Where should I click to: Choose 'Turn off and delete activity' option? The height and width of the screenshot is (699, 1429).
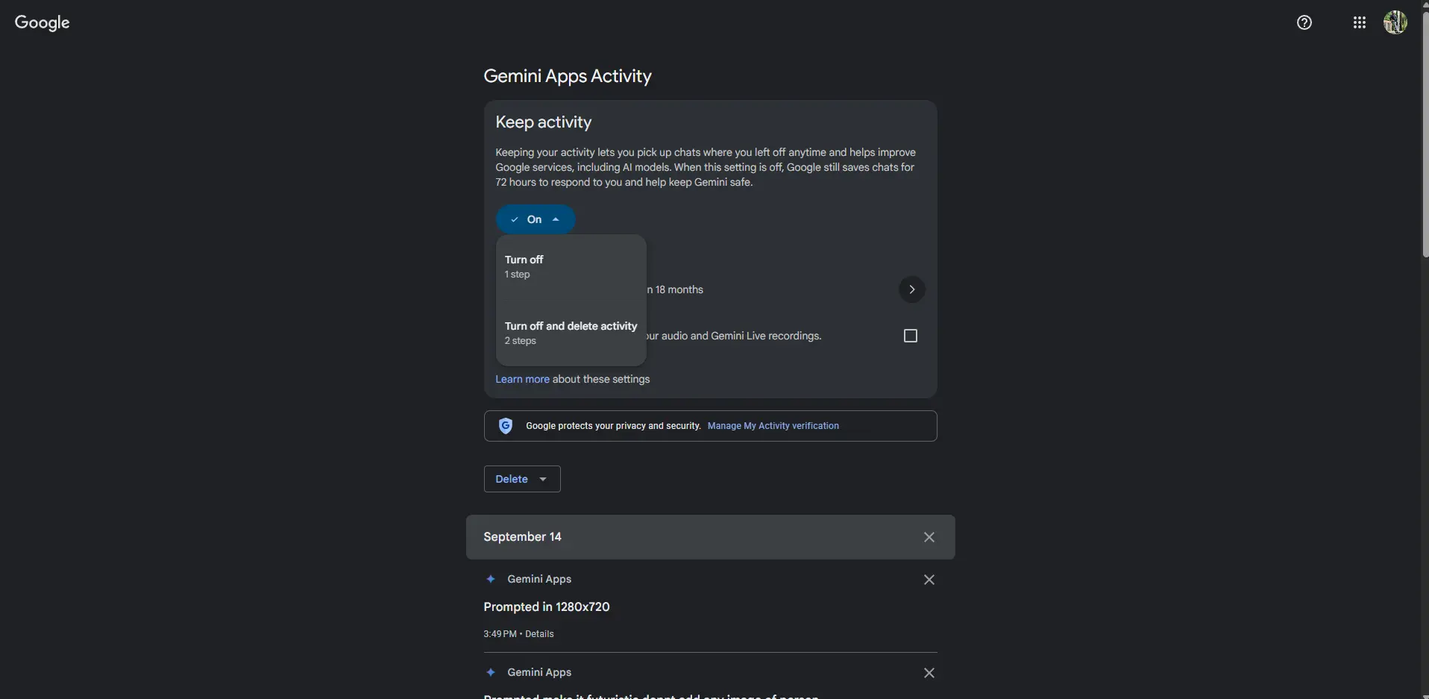click(x=571, y=333)
